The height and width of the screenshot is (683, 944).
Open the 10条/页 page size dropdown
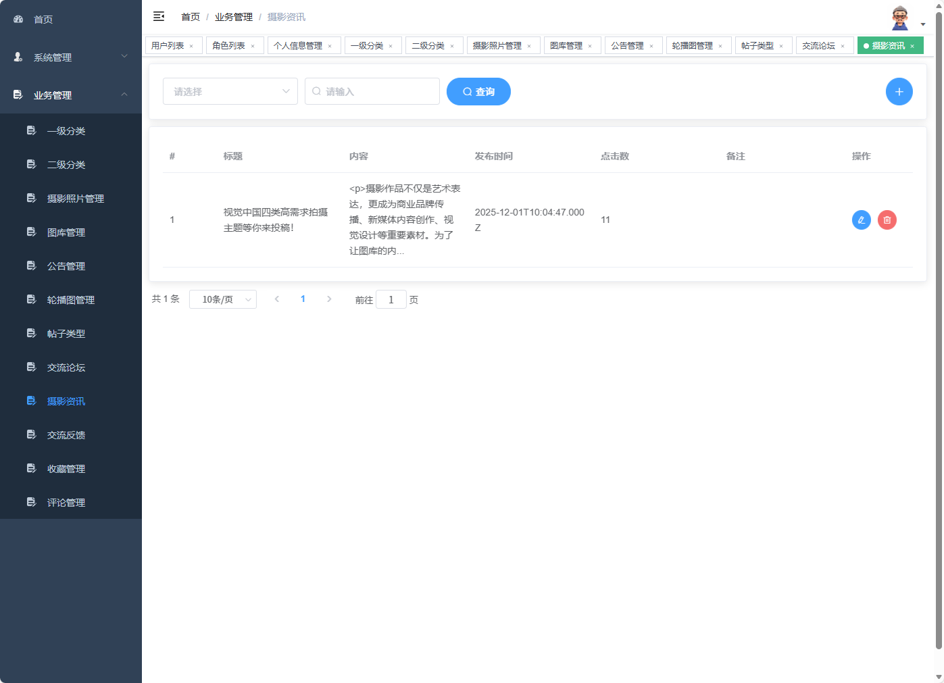[x=223, y=299]
